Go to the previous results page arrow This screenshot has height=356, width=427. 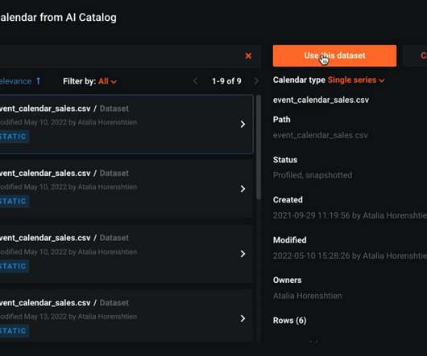196,81
